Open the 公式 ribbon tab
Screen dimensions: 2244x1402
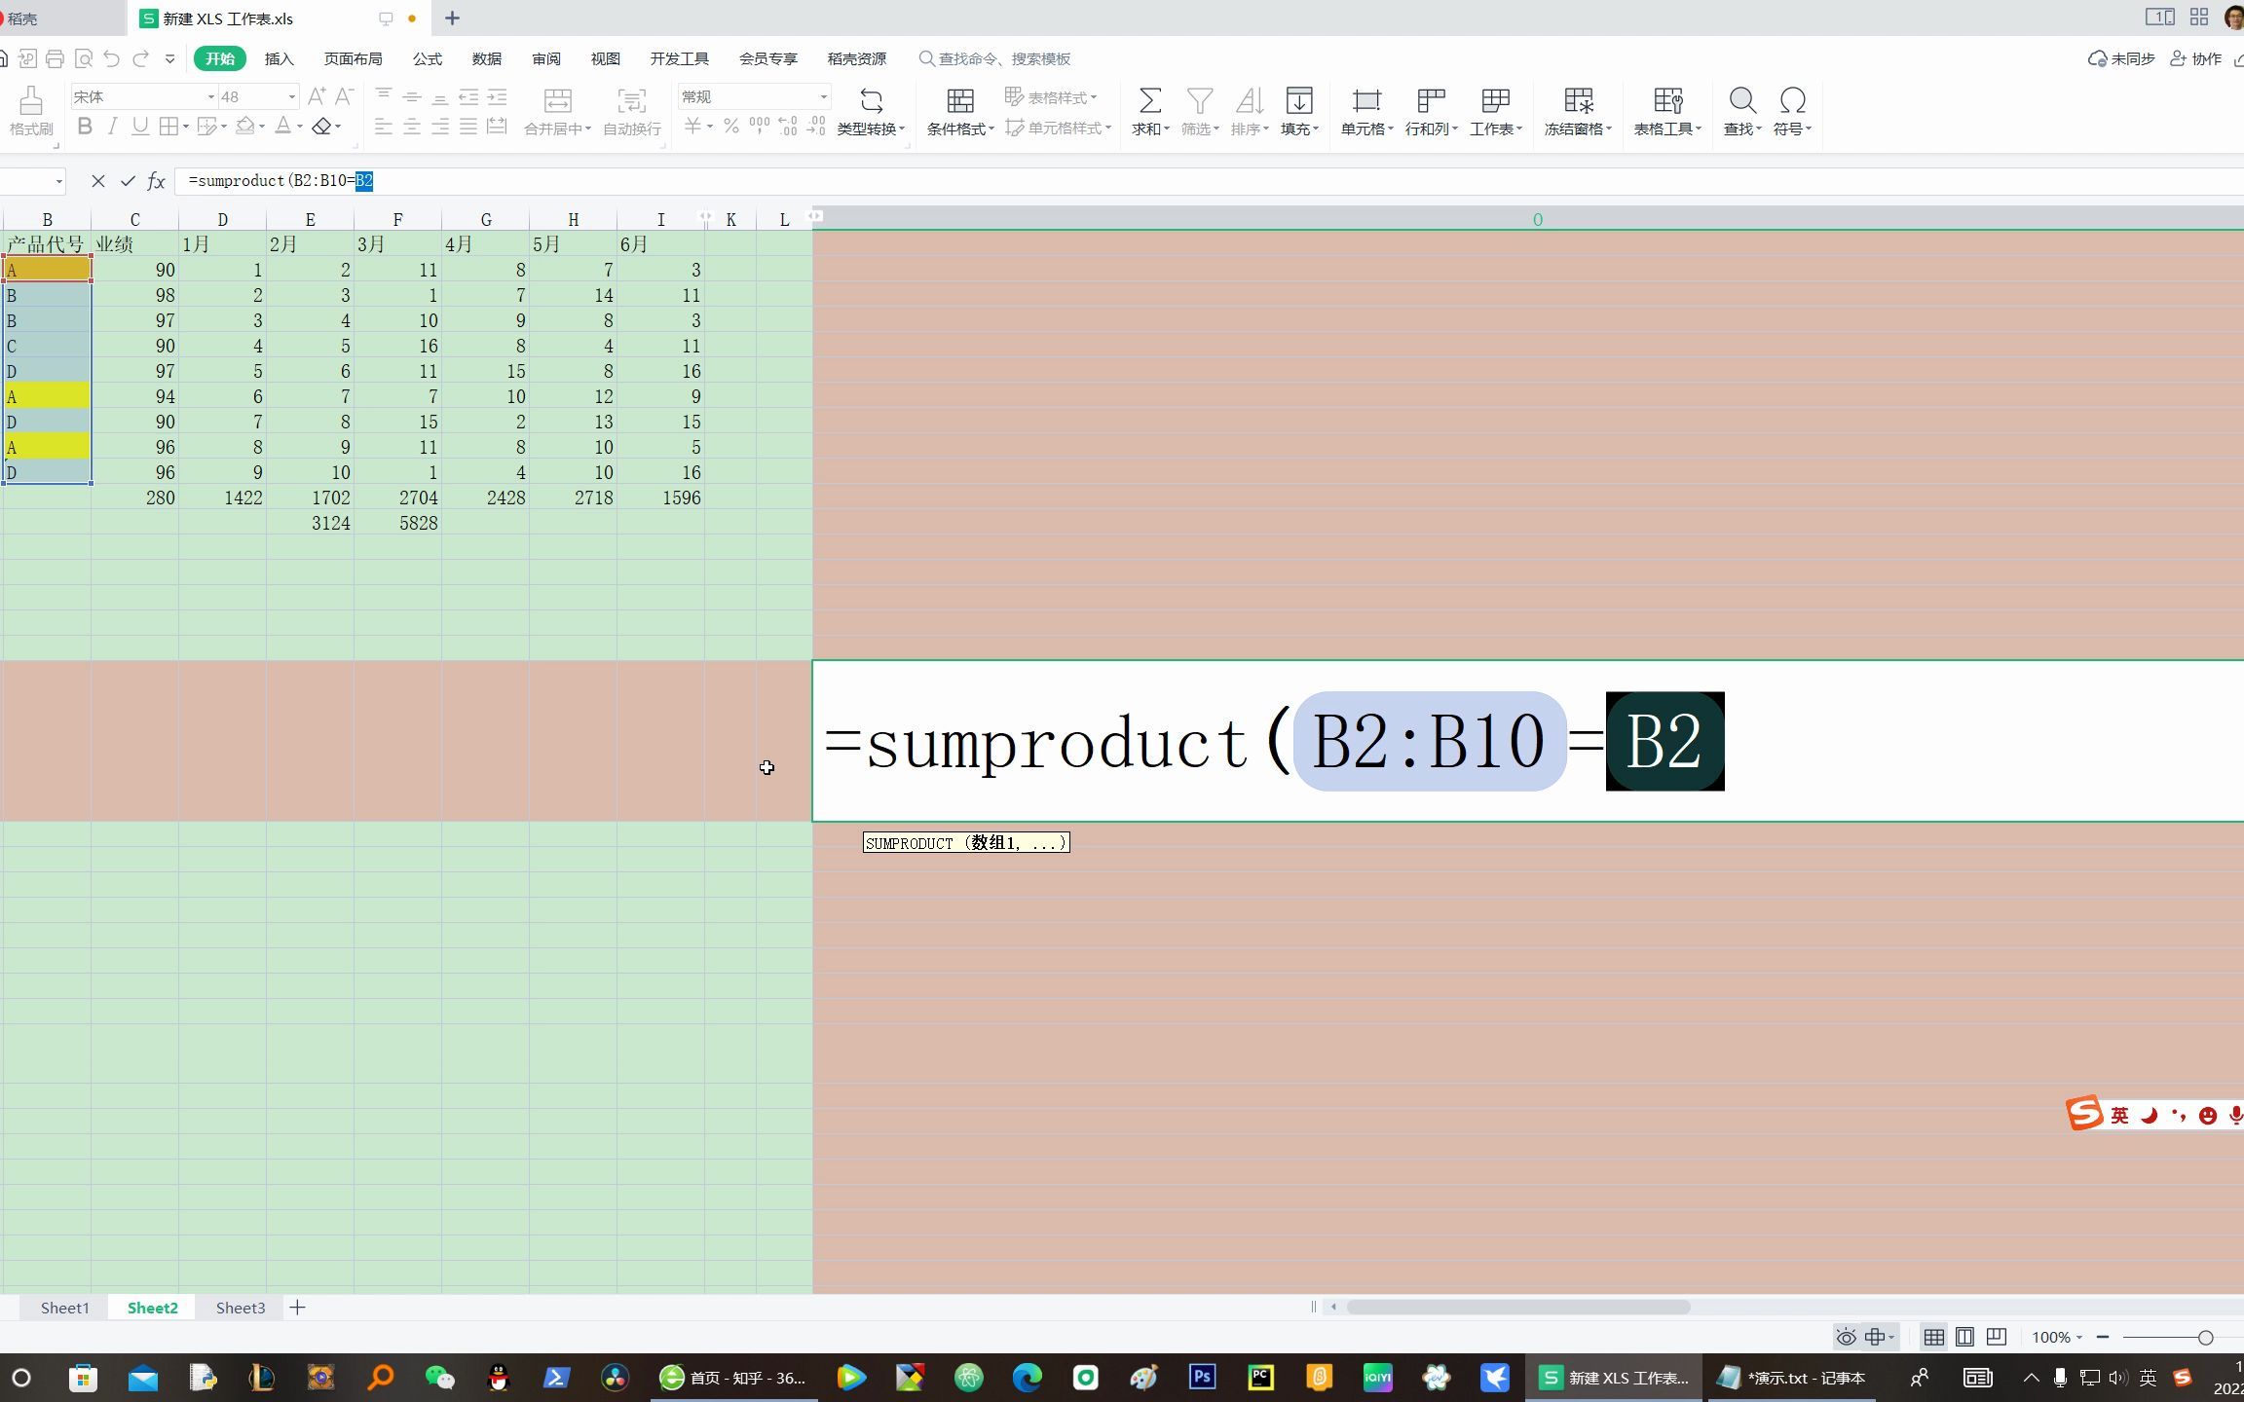point(427,58)
